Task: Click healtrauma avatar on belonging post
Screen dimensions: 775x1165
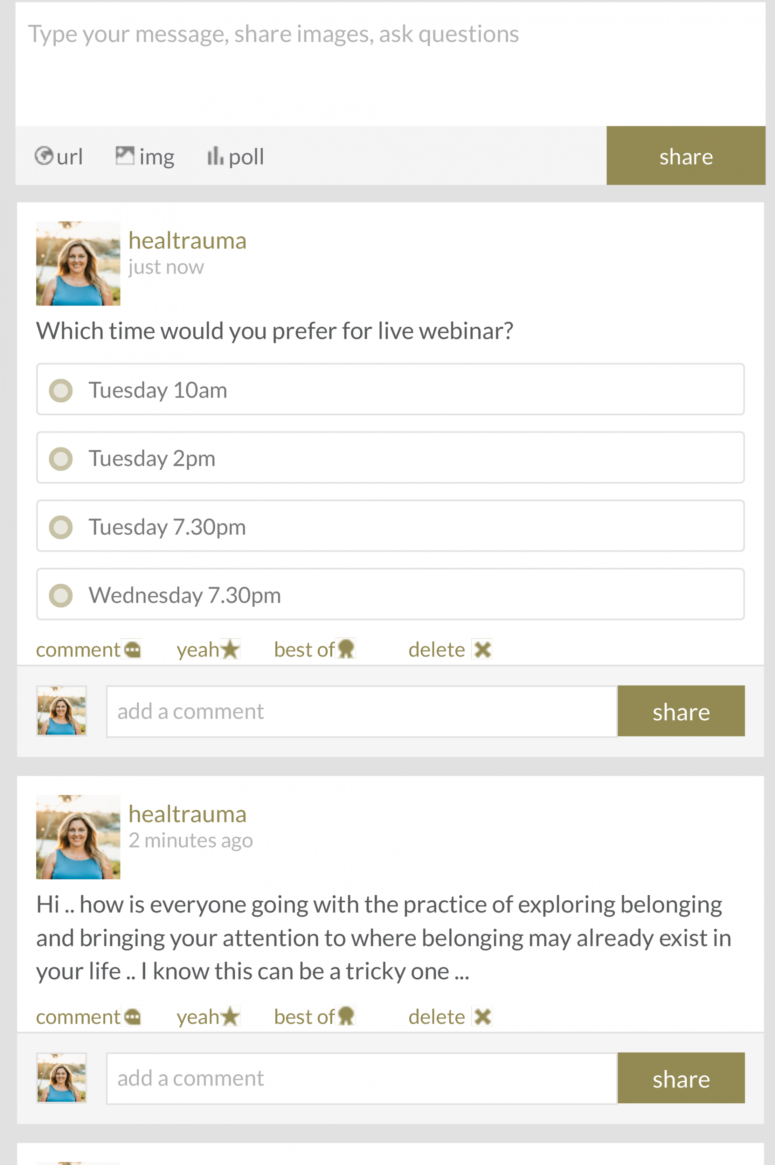Action: click(x=78, y=837)
